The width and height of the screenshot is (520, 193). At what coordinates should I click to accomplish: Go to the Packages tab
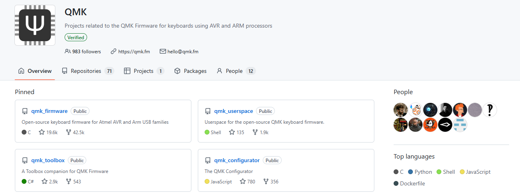point(190,71)
